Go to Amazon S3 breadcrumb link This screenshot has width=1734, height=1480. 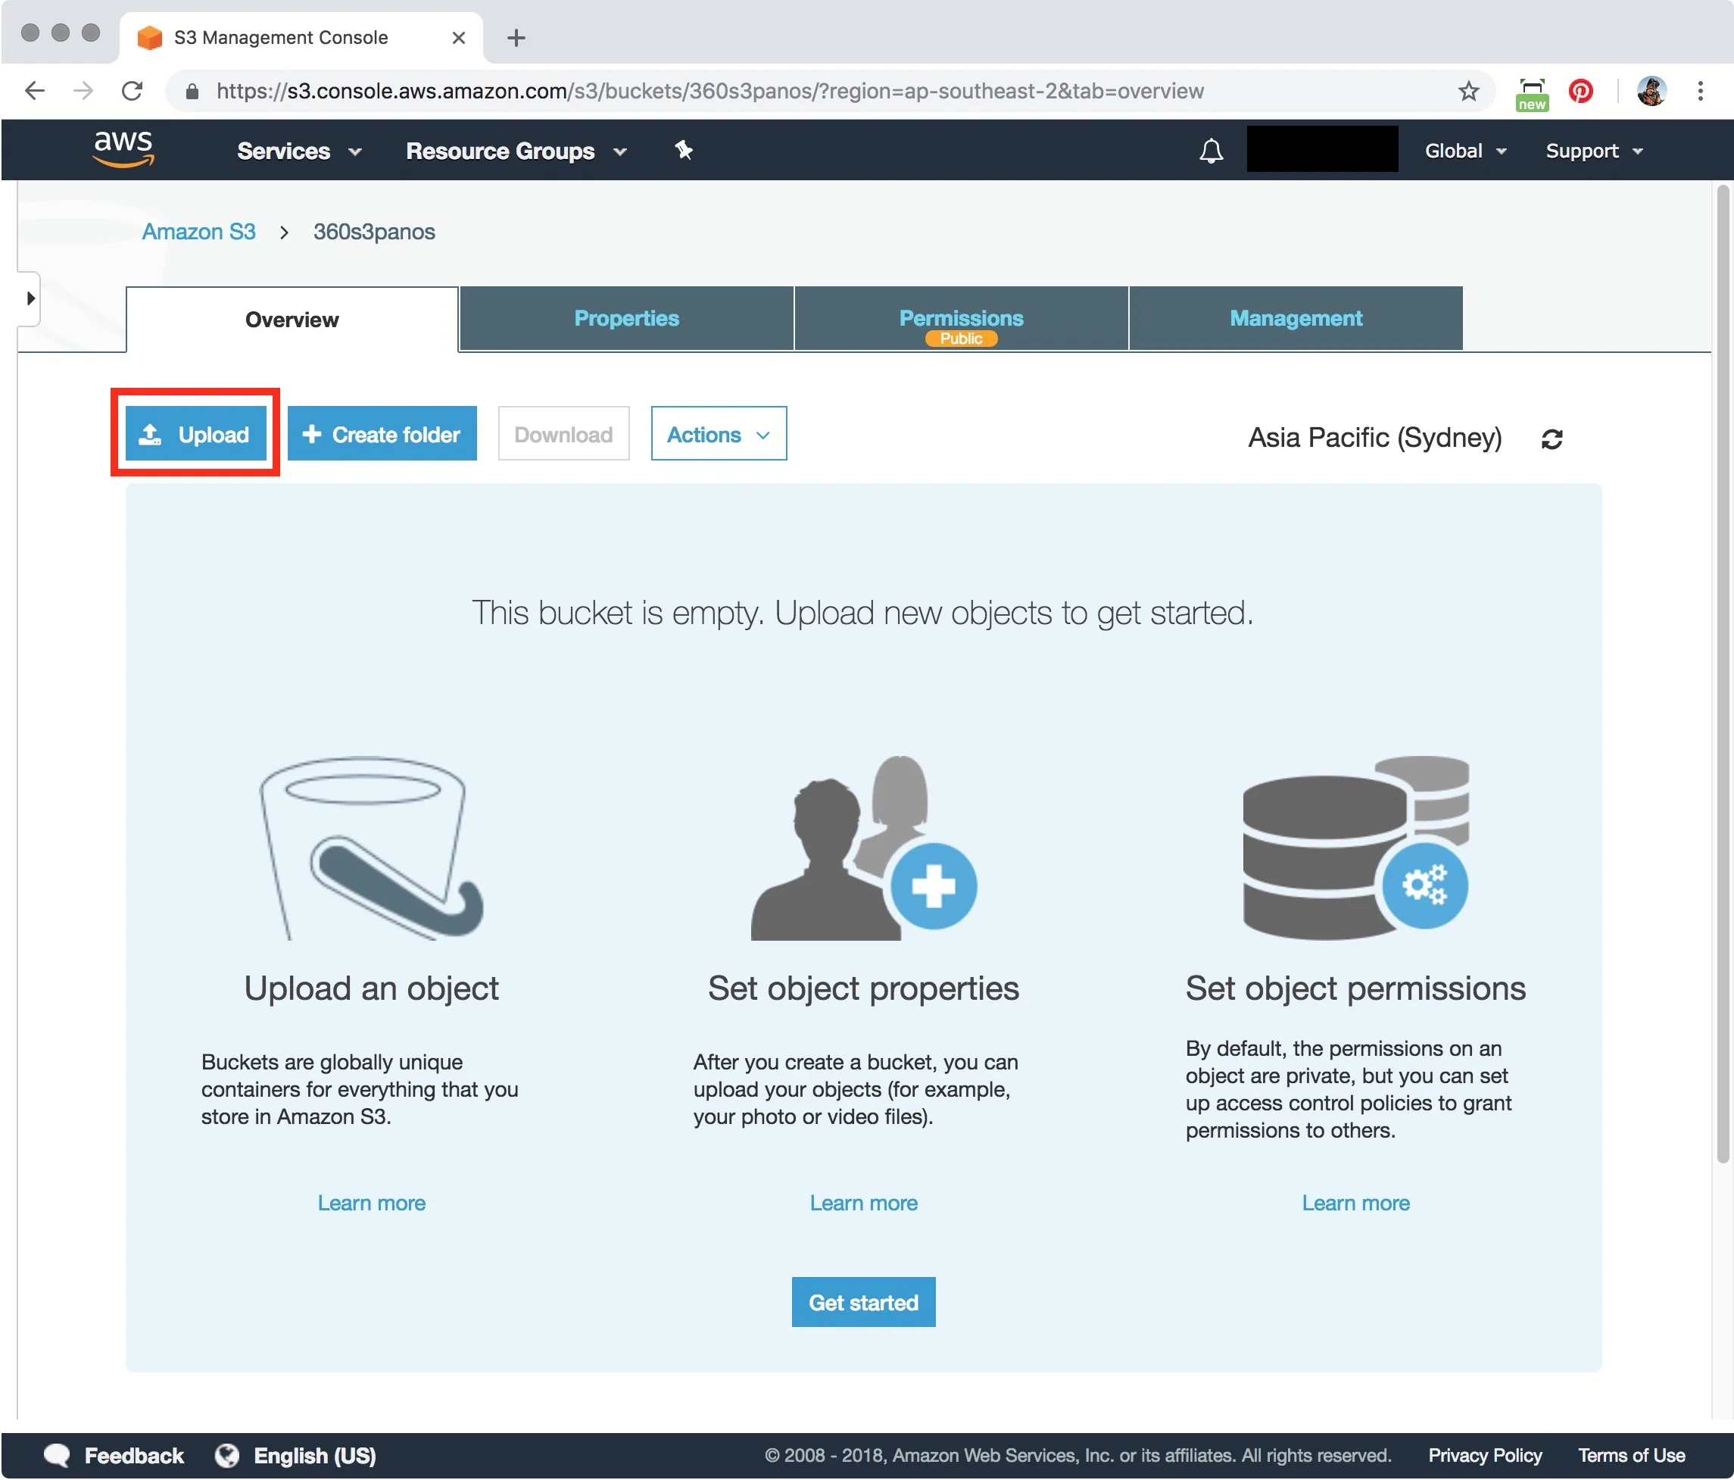pyautogui.click(x=198, y=232)
